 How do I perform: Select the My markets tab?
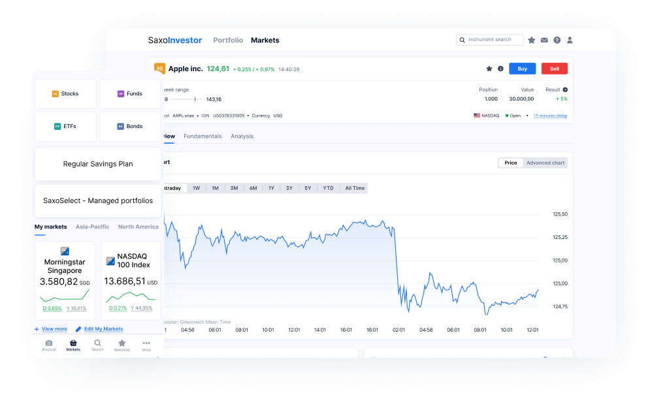pyautogui.click(x=50, y=227)
